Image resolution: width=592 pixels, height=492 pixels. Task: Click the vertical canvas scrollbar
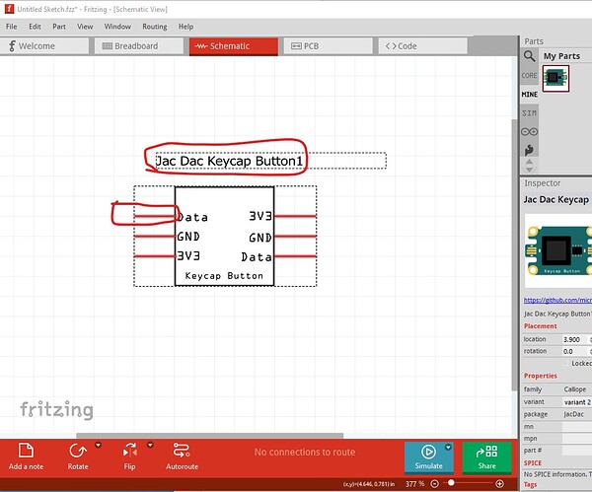514,254
